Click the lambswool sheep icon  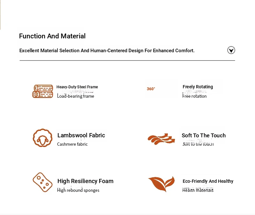43,138
